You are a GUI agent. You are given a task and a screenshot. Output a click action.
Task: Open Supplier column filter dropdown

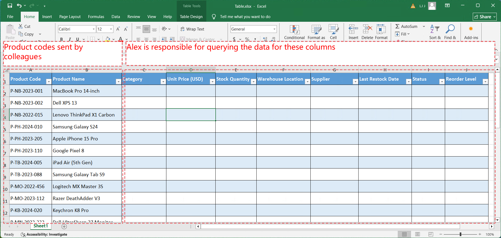click(355, 82)
